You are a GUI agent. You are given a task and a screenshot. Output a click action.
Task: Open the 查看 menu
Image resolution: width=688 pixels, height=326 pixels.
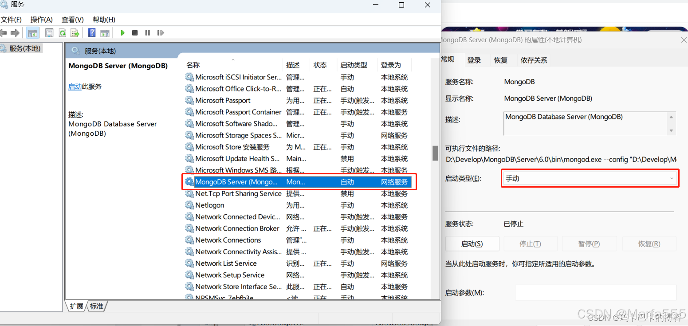coord(72,19)
